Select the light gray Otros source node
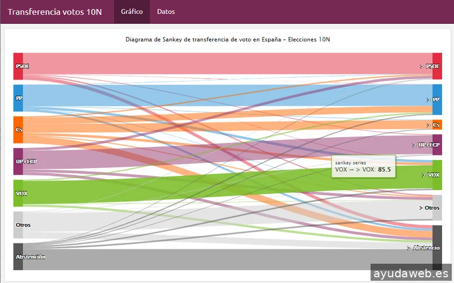Image resolution: width=454 pixels, height=283 pixels. pos(18,225)
